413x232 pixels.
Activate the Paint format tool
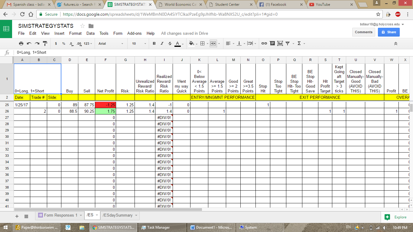point(45,43)
